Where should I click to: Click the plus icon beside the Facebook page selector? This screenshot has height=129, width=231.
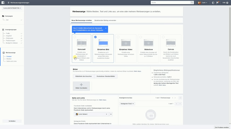(x=111, y=114)
